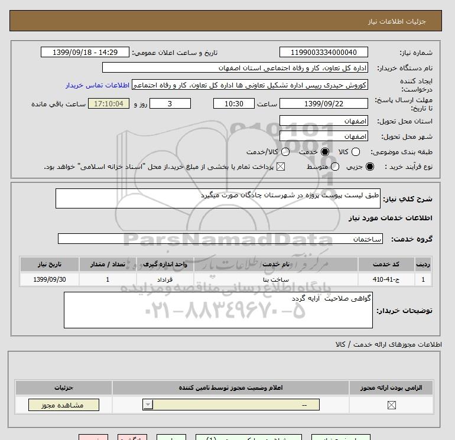Open the permit status dropdown showing --
Viewport: 455px width, 440px height.
[x=231, y=405]
